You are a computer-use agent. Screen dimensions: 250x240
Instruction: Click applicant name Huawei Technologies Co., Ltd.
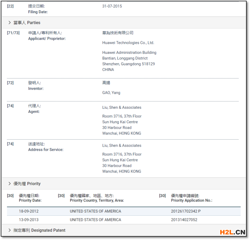(128, 43)
